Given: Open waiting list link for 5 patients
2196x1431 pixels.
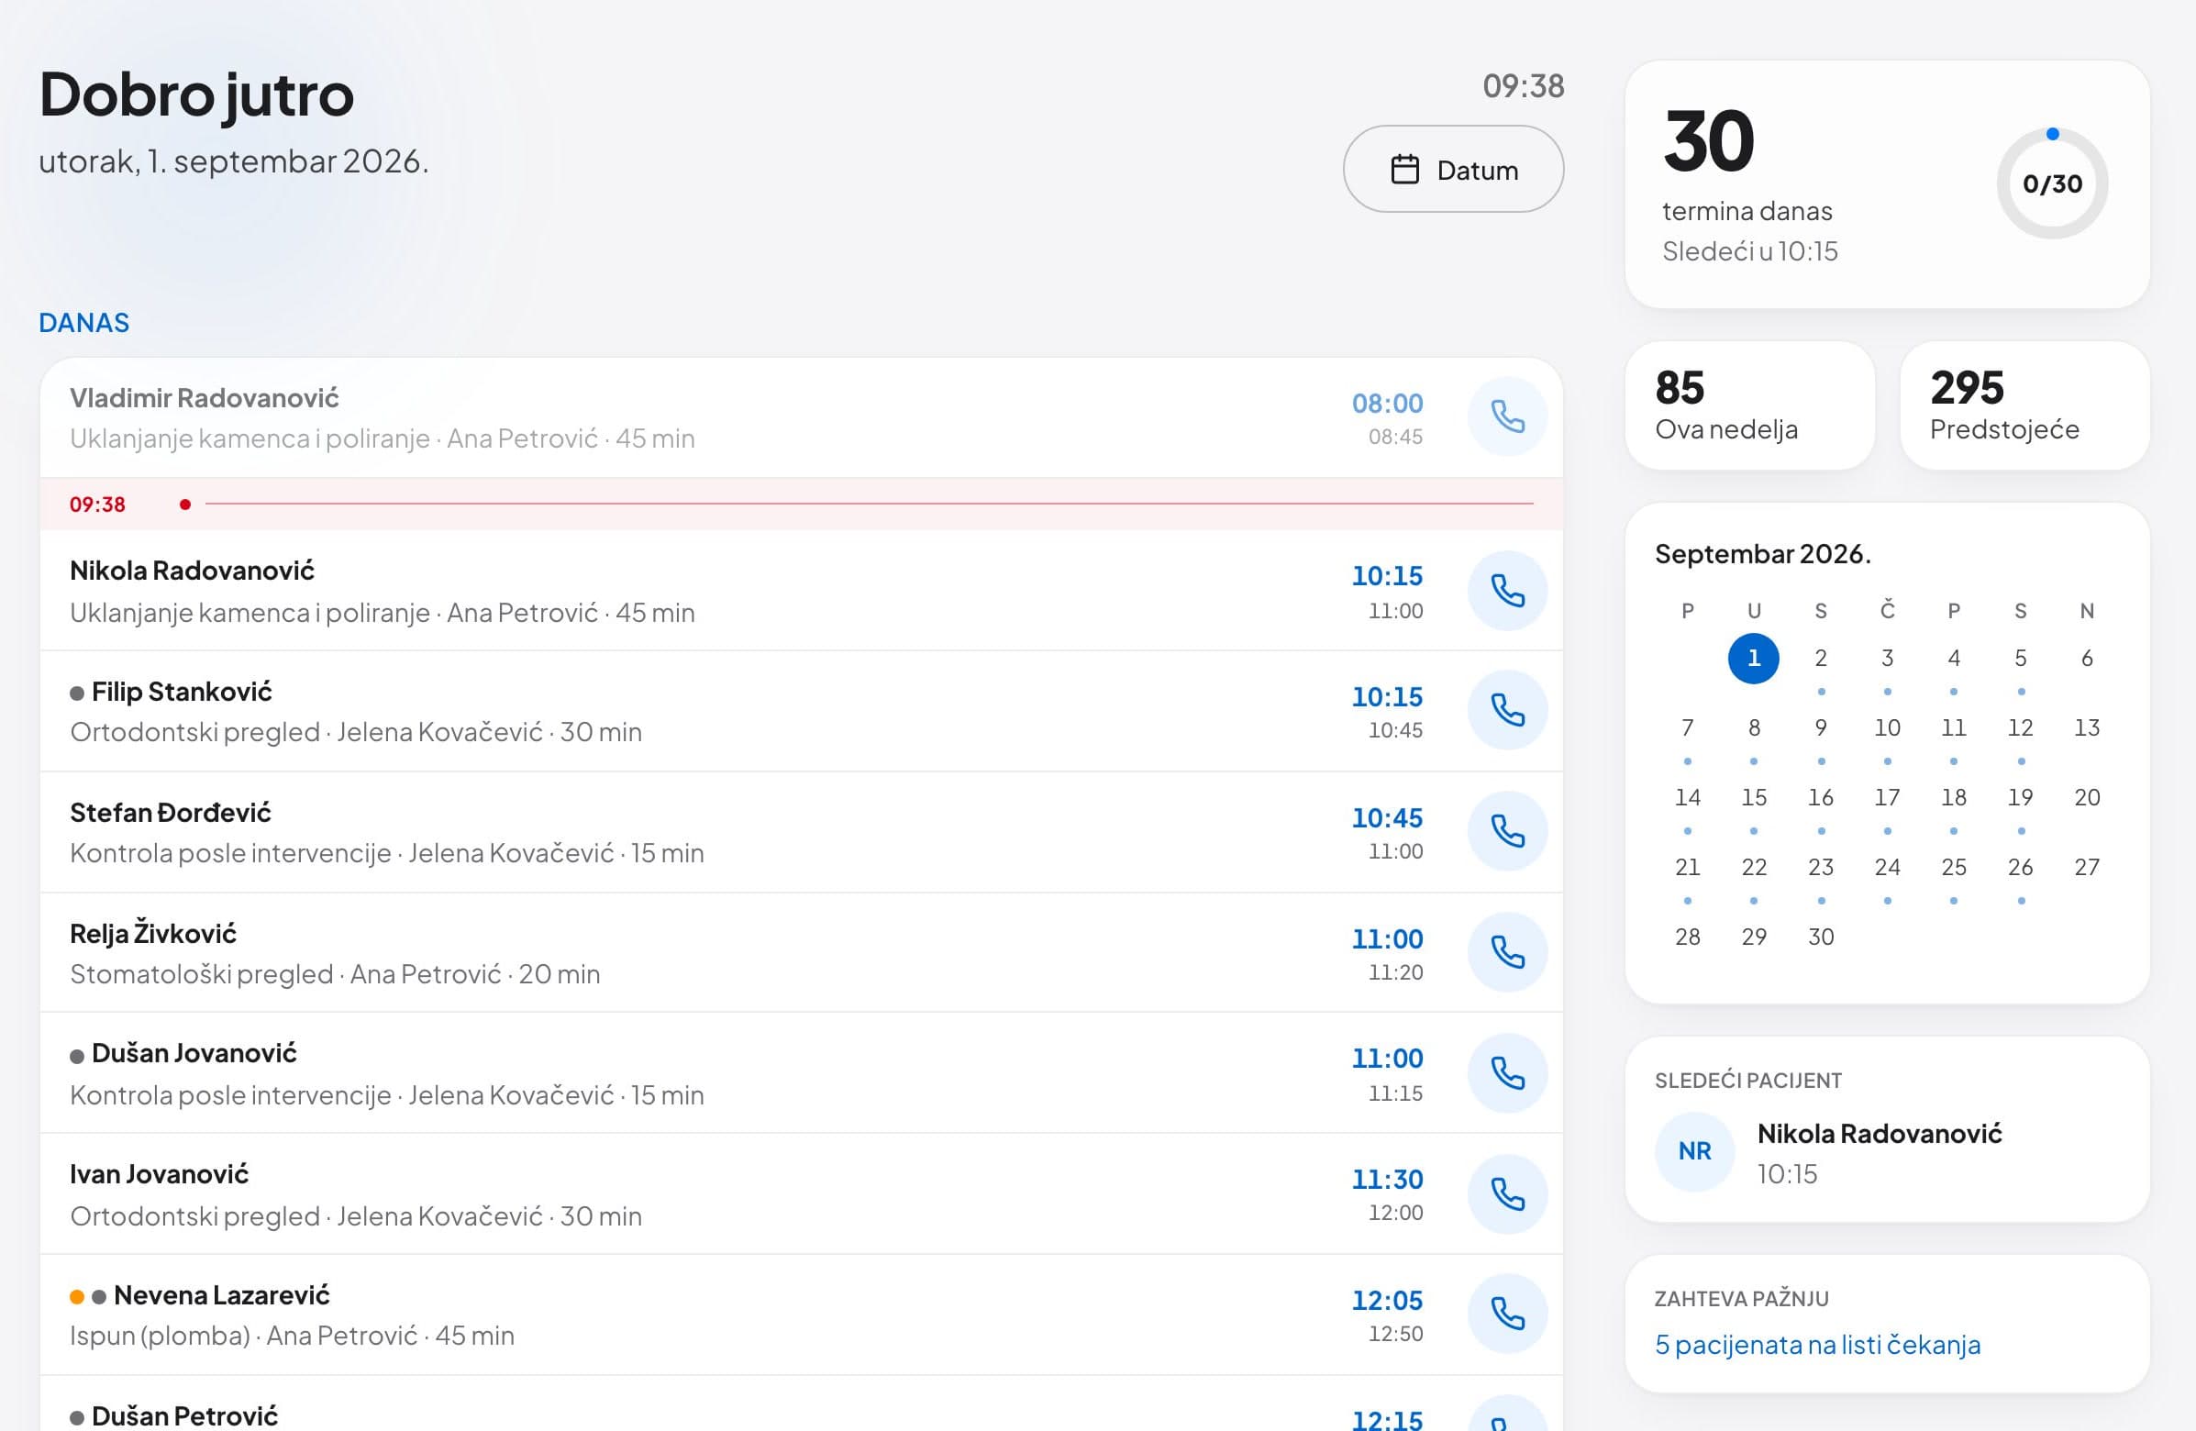Looking at the screenshot, I should 1818,1344.
